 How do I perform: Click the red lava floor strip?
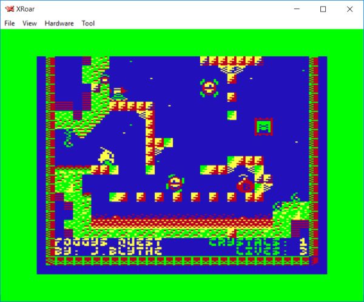point(182,223)
